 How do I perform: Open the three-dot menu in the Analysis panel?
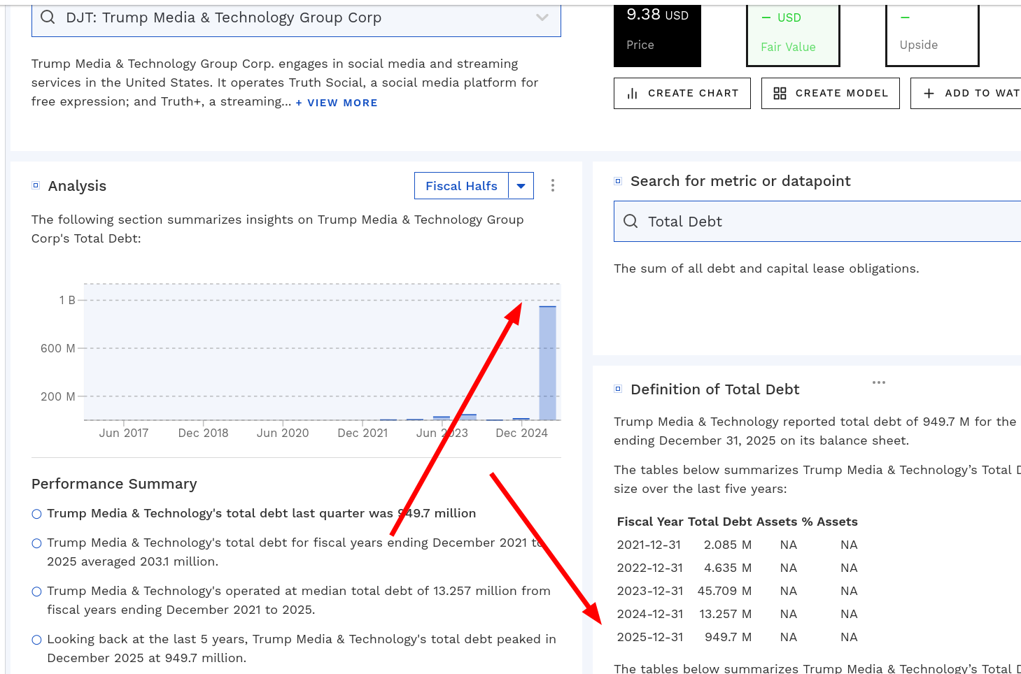(x=553, y=185)
